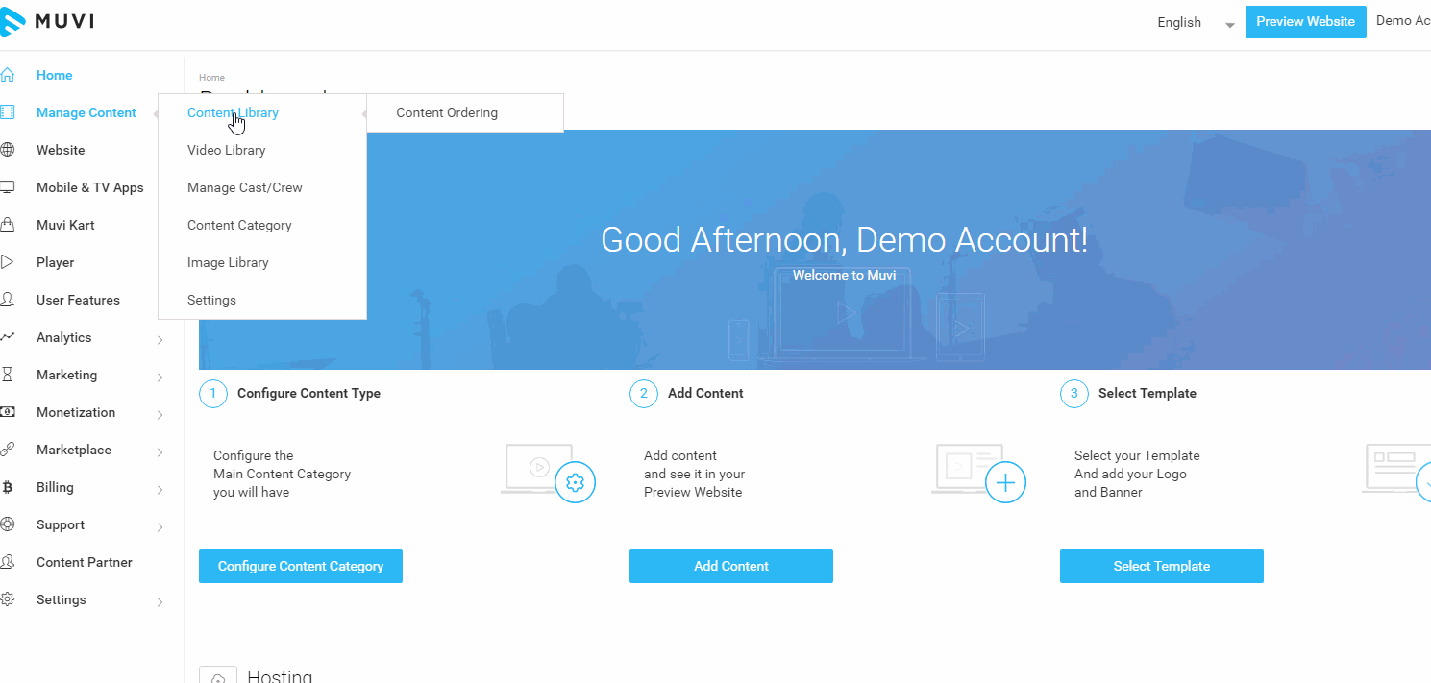Open Player in the sidebar
The image size is (1431, 683).
coord(56,262)
